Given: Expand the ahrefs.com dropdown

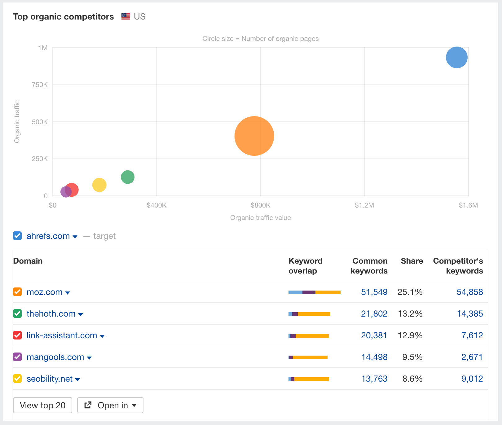Looking at the screenshot, I should (x=75, y=236).
